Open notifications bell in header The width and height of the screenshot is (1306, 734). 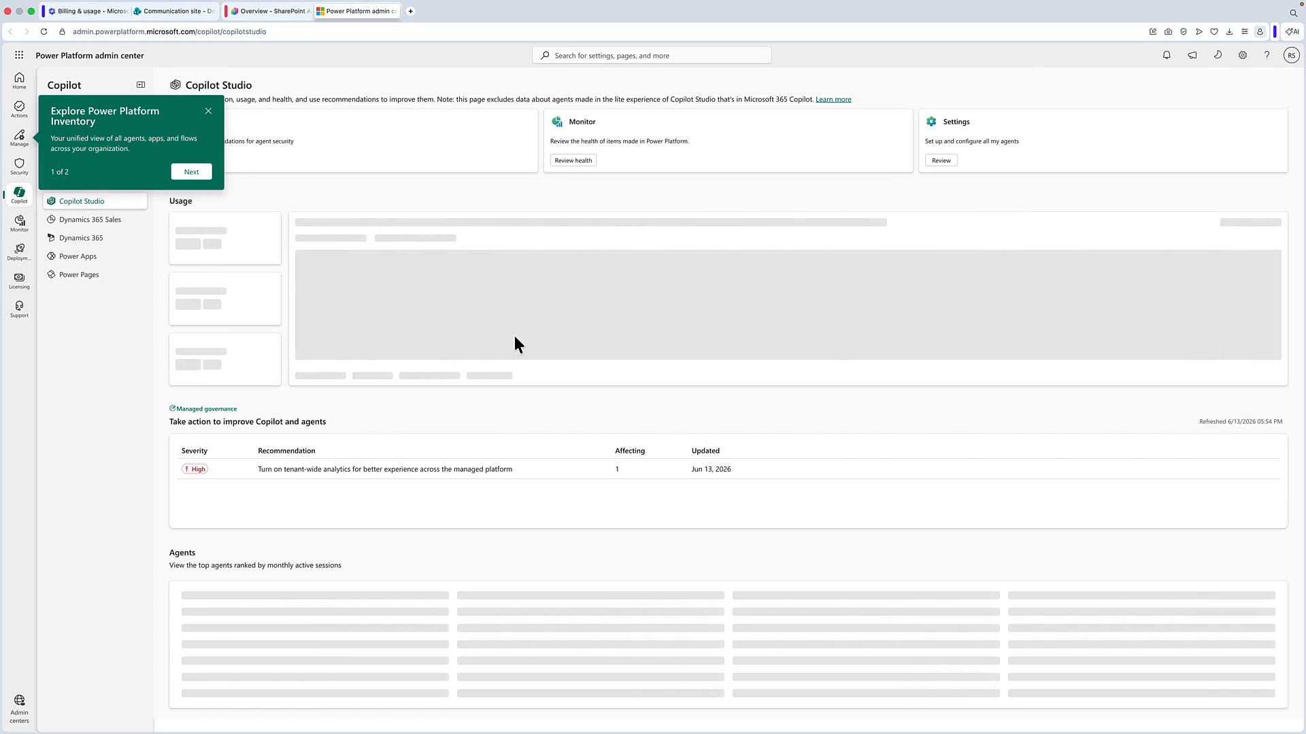click(x=1167, y=56)
